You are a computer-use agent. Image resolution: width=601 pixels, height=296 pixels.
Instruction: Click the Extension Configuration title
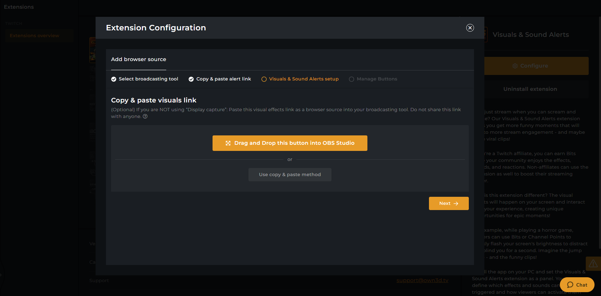coord(156,28)
